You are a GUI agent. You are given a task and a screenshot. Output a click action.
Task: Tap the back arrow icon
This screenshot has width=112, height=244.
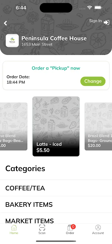point(5,23)
